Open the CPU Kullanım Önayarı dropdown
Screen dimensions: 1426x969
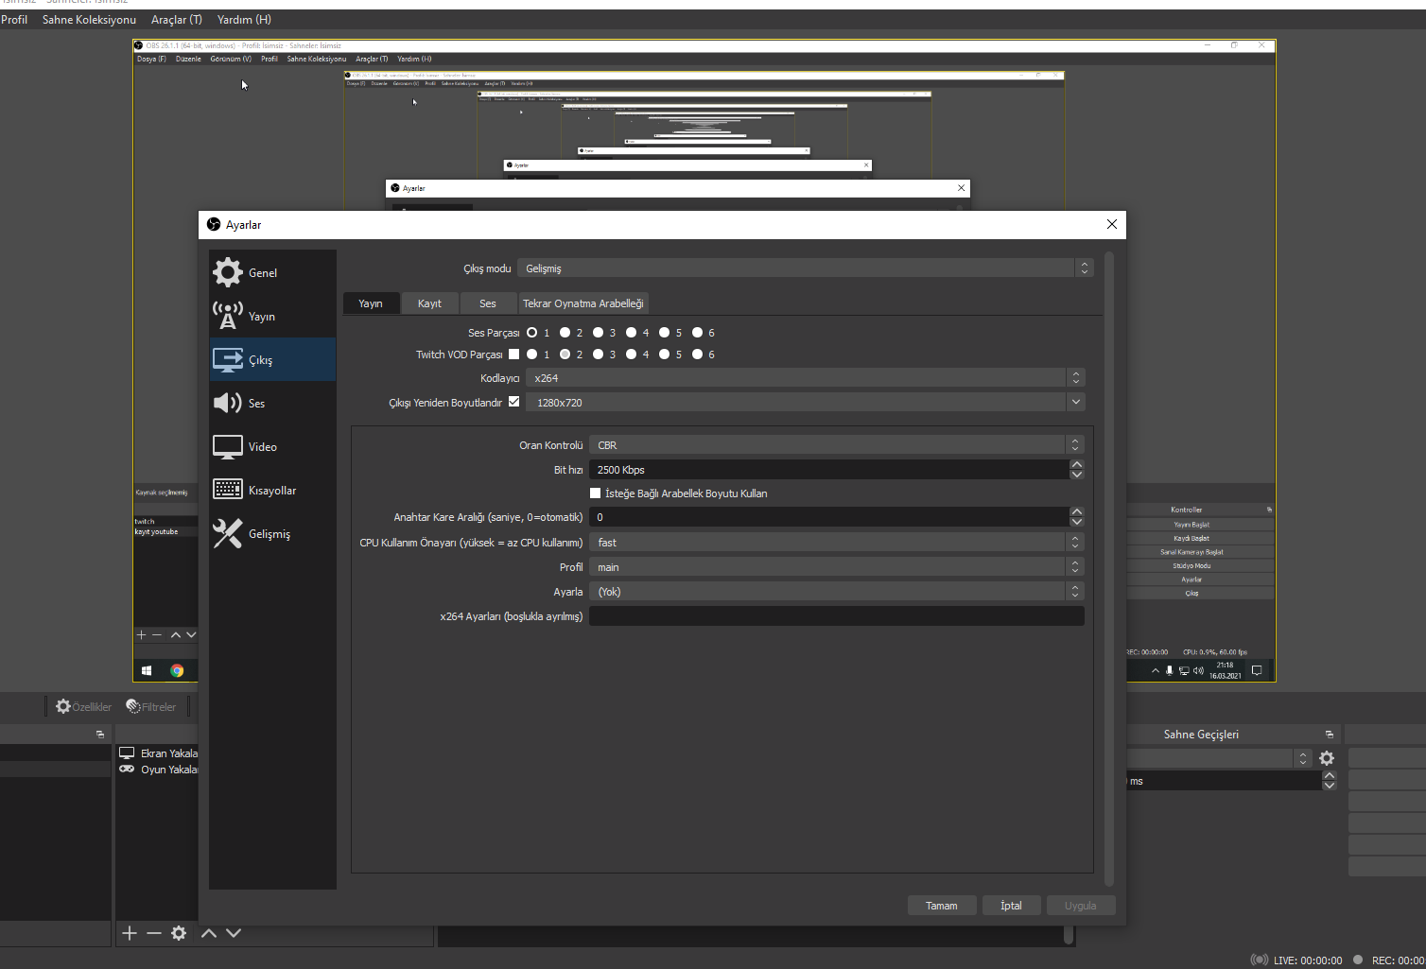(x=837, y=543)
